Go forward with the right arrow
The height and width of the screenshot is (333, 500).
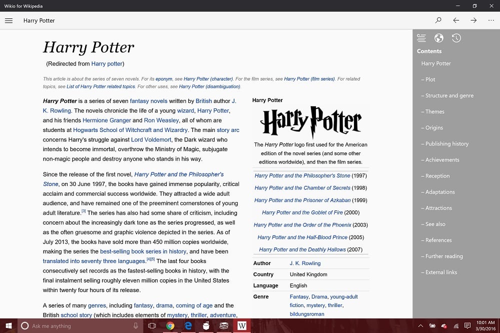click(x=473, y=20)
